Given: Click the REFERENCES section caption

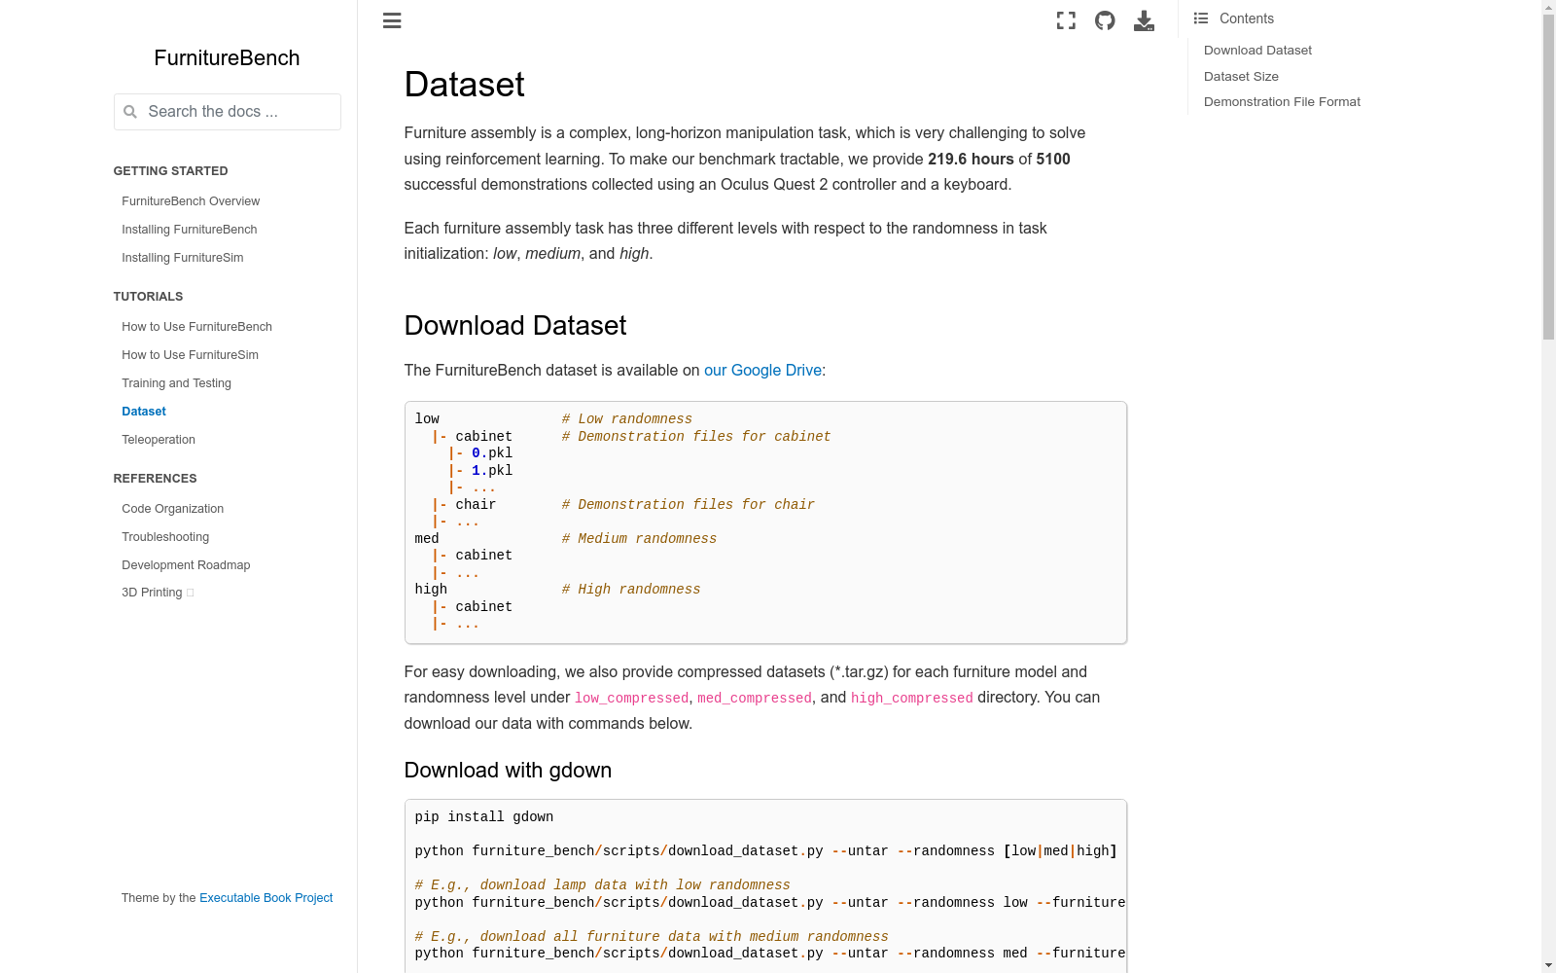Looking at the screenshot, I should [x=155, y=479].
